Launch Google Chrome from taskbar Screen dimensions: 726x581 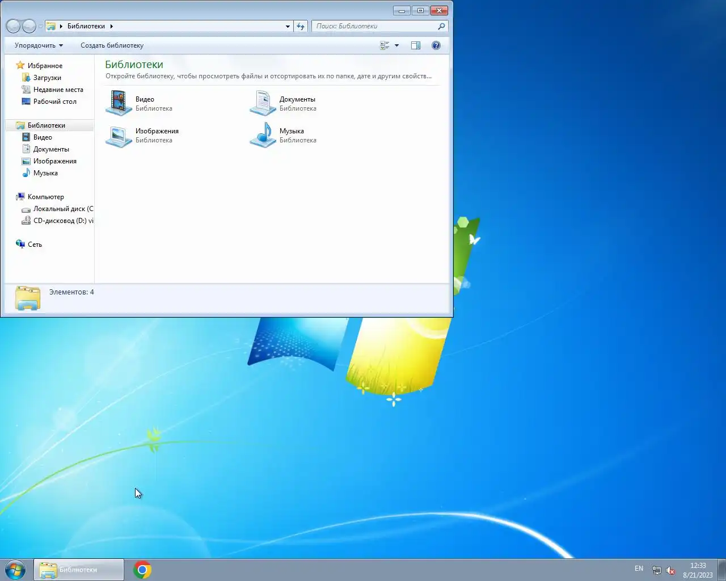(x=142, y=570)
